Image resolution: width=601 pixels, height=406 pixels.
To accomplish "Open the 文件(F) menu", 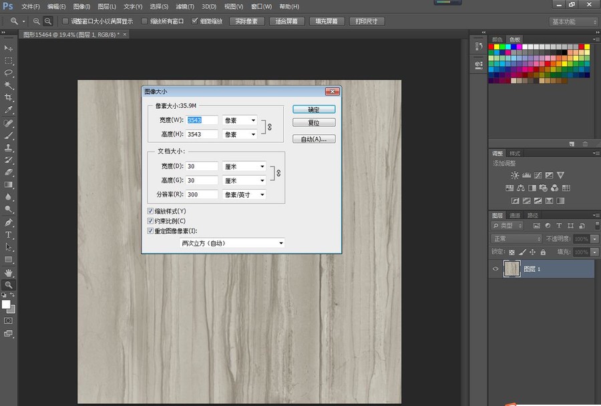I will 31,7.
